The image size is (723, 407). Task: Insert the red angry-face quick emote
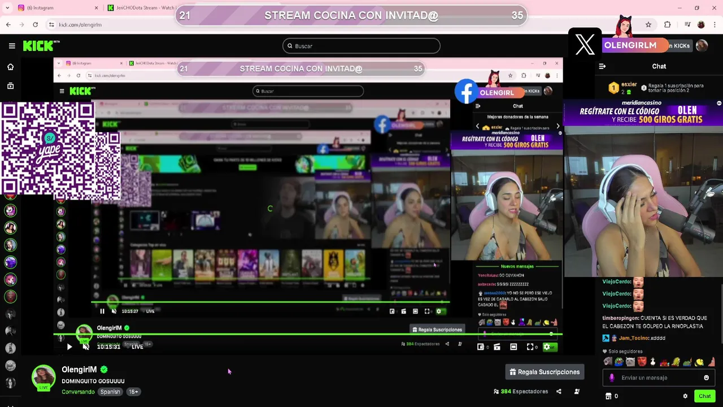642,362
